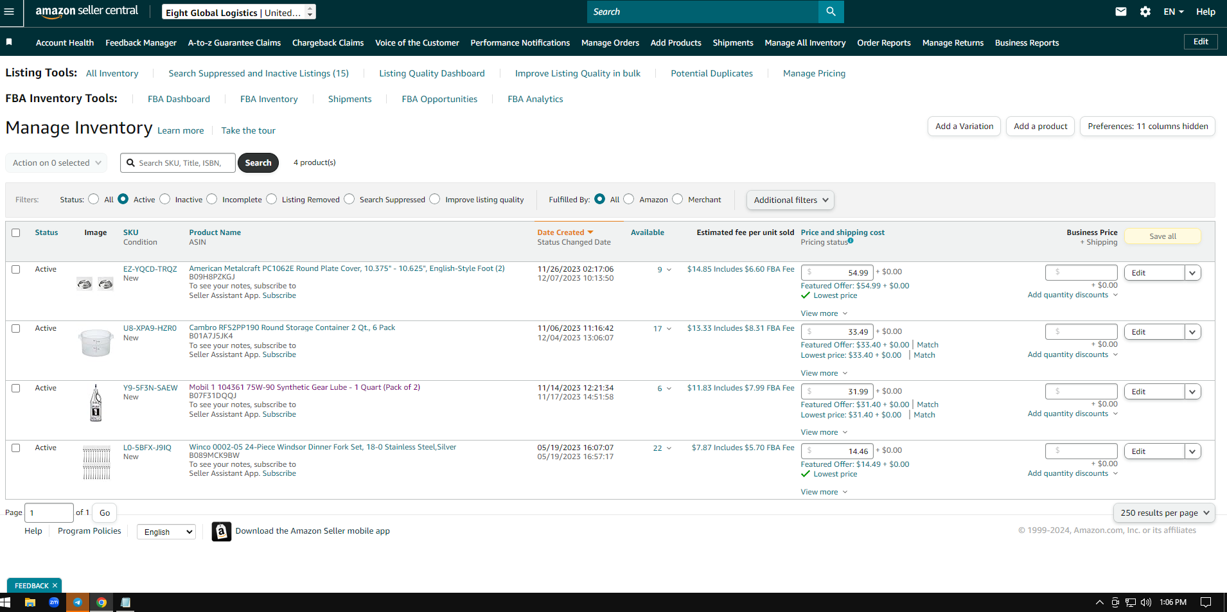Open Zoom from the taskbar
Screen dimensions: 1227x612
(54, 602)
